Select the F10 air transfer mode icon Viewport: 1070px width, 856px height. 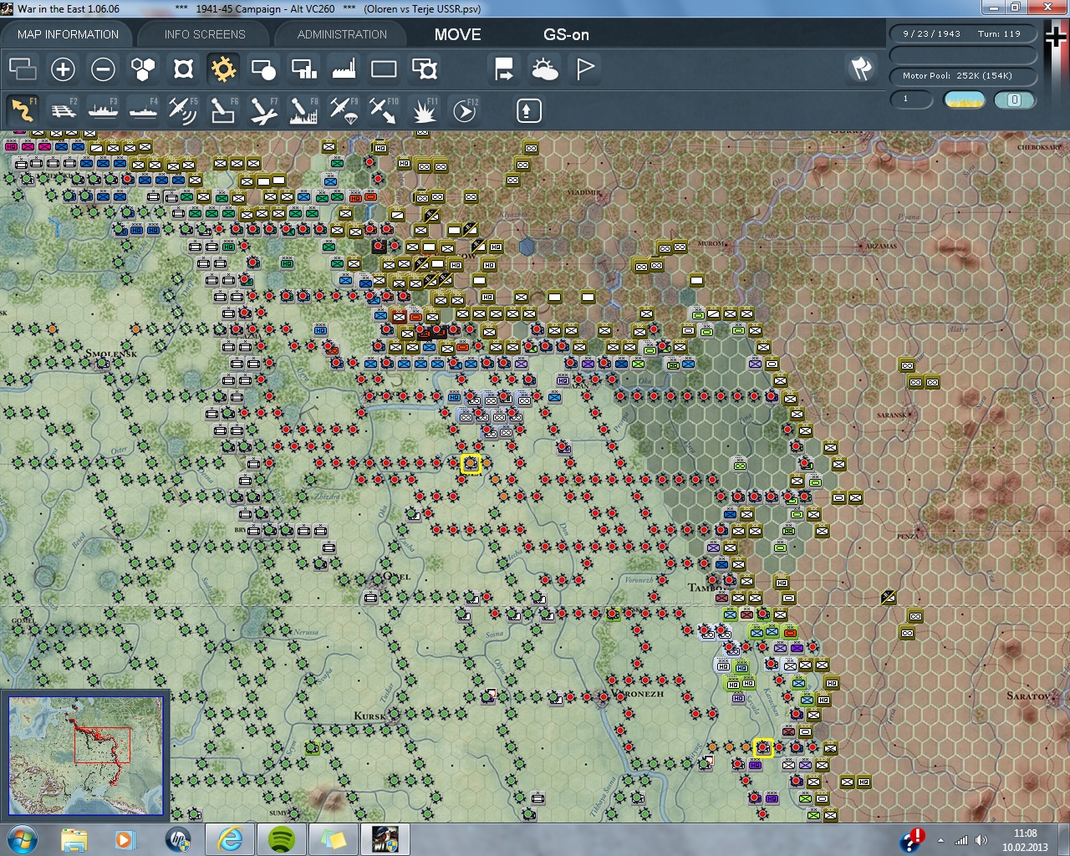click(384, 110)
